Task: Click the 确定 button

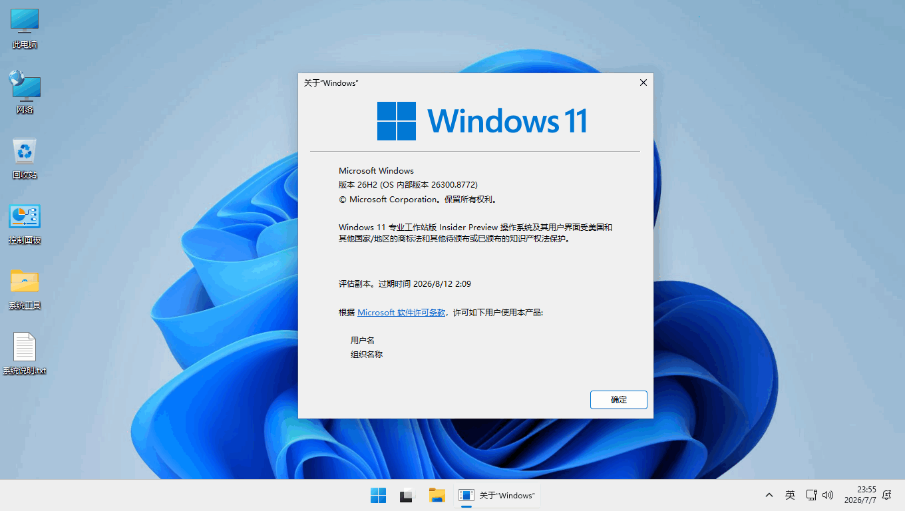Action: (619, 400)
